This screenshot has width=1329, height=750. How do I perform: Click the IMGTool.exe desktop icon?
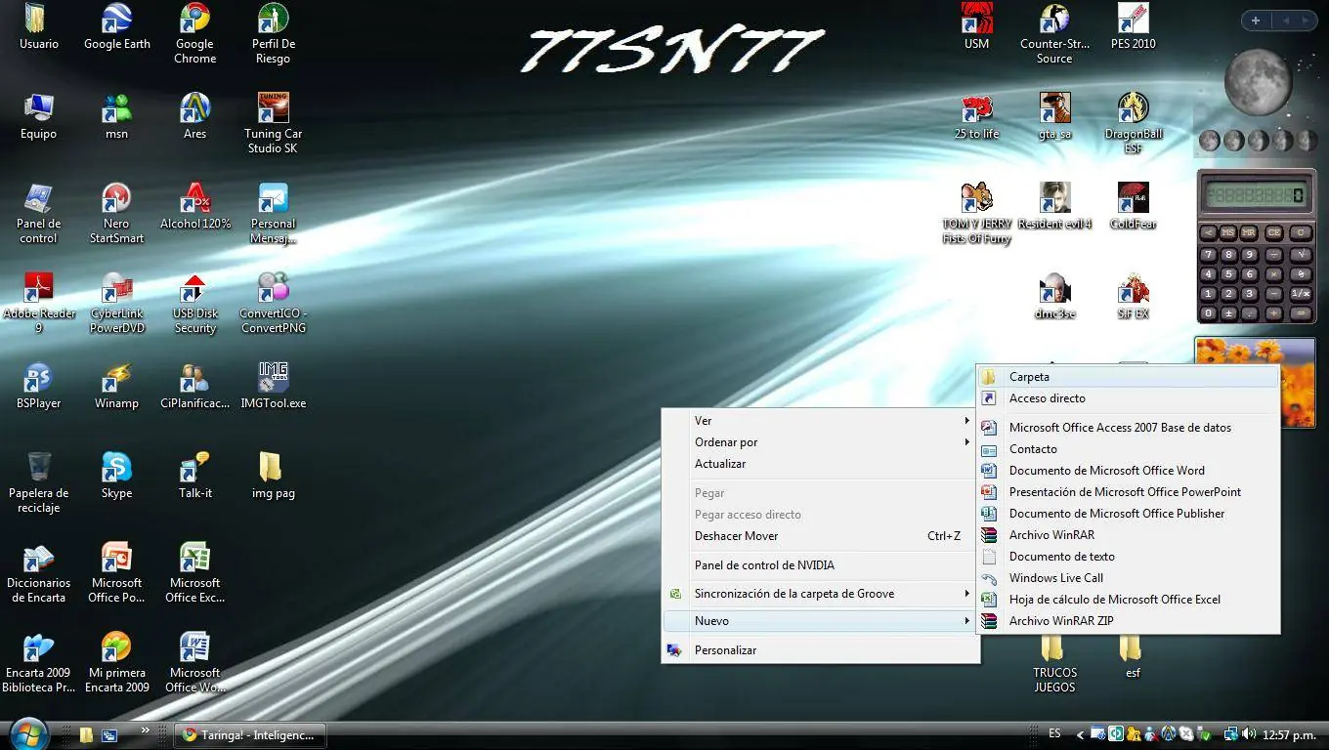(273, 386)
